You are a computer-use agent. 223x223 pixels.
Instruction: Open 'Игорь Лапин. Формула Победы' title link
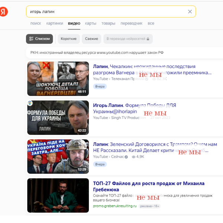pyautogui.click(x=135, y=109)
